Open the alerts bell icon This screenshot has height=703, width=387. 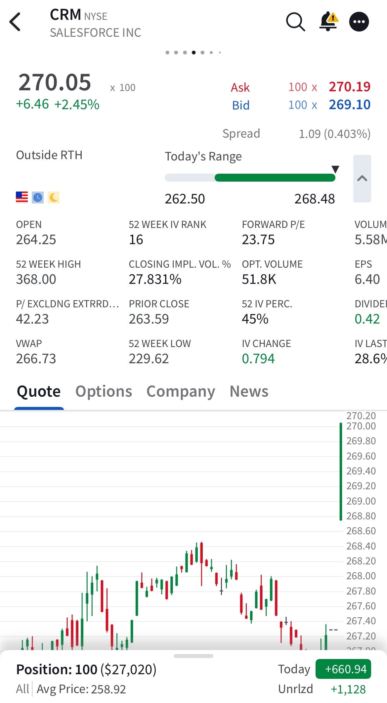(x=328, y=21)
